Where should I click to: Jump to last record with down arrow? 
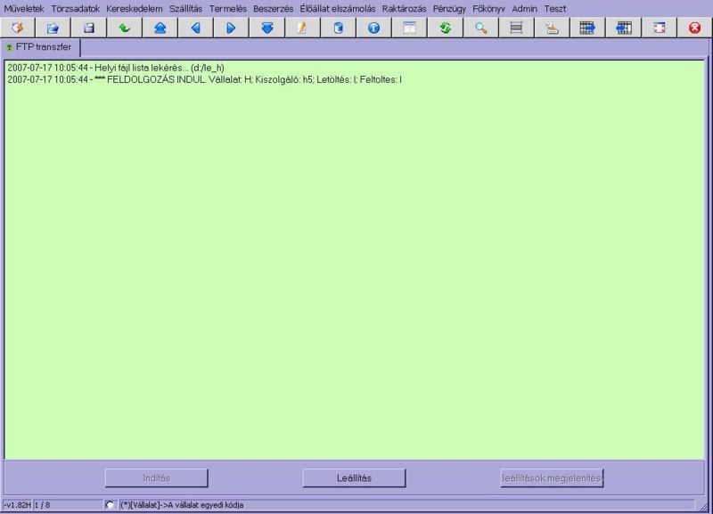tap(266, 28)
